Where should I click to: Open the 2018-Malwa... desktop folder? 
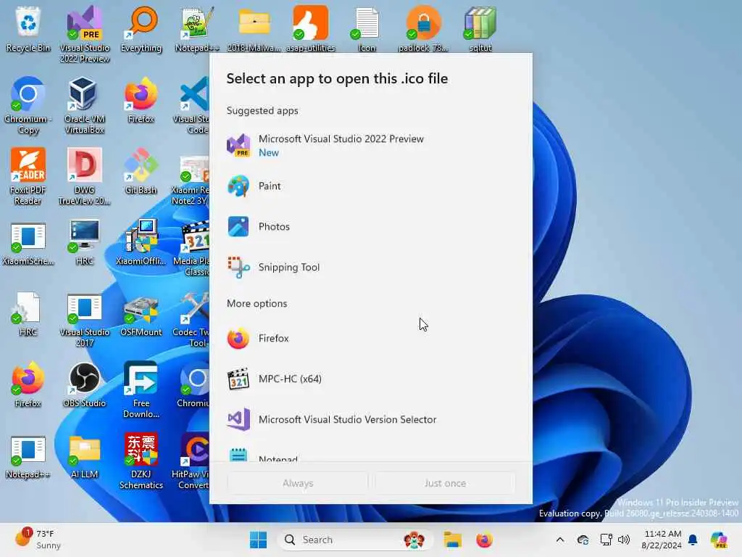(x=254, y=29)
